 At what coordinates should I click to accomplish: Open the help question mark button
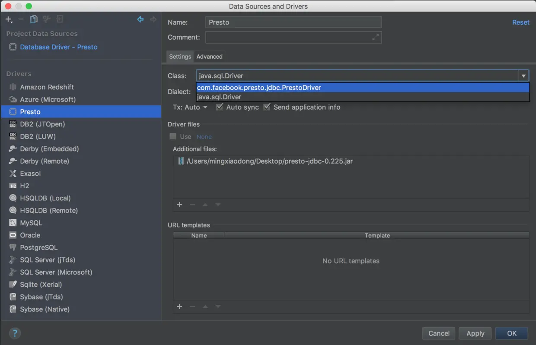tap(15, 333)
